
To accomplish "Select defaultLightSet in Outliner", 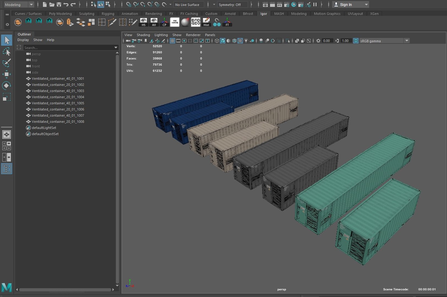I will (44, 128).
